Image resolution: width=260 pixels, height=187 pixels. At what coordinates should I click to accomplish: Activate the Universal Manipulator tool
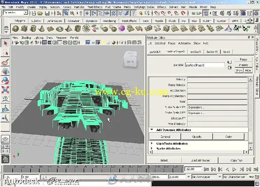(x=6, y=99)
